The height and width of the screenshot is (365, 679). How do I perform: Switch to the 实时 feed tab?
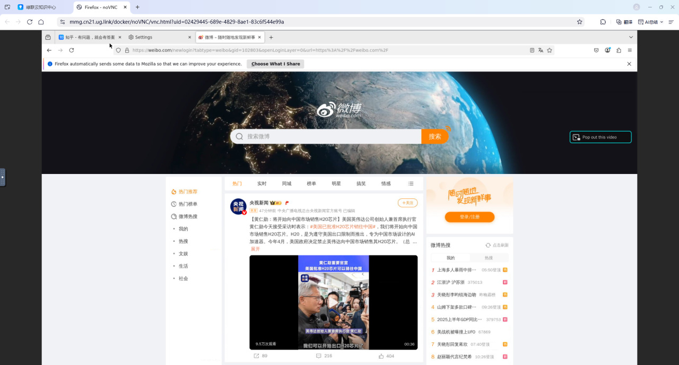262,184
